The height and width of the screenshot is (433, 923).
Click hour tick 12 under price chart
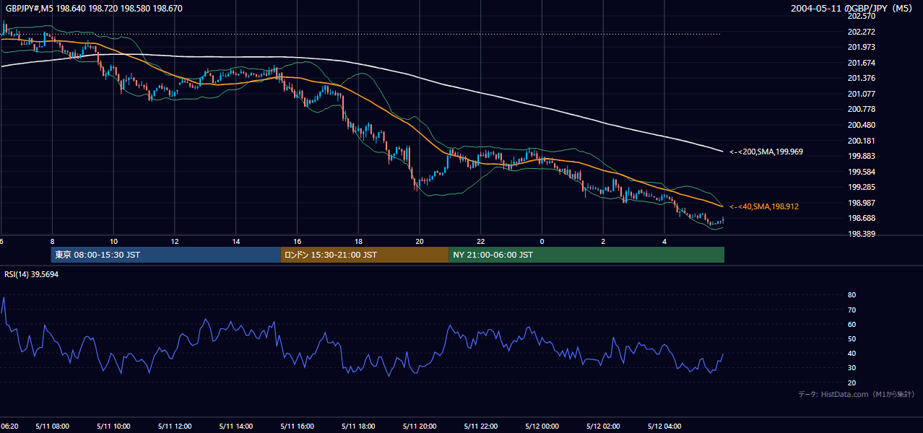175,240
